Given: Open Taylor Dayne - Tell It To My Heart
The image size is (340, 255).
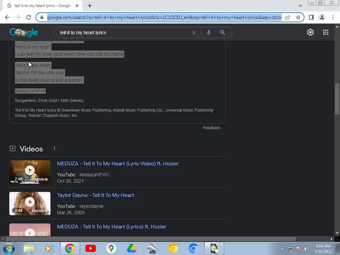Looking at the screenshot, I should (x=96, y=195).
